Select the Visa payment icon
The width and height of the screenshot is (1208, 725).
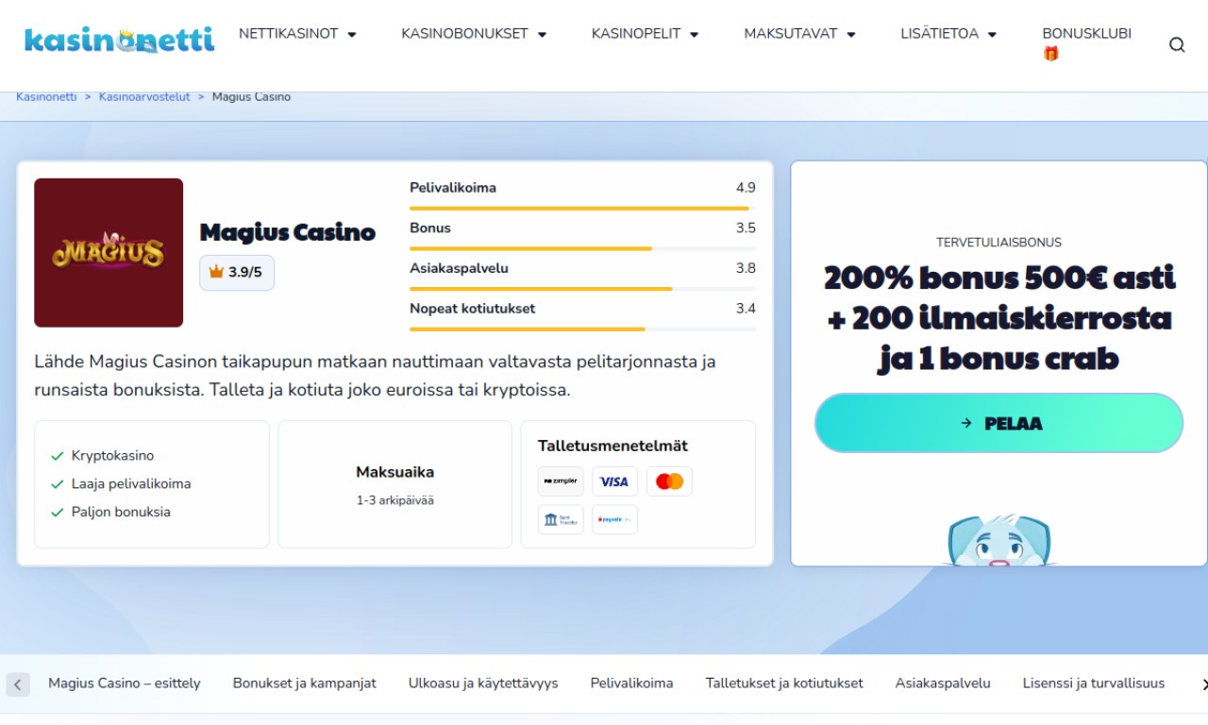pos(614,481)
